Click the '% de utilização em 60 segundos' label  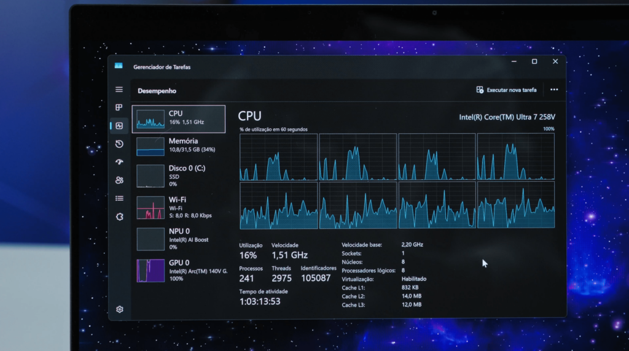(x=273, y=129)
